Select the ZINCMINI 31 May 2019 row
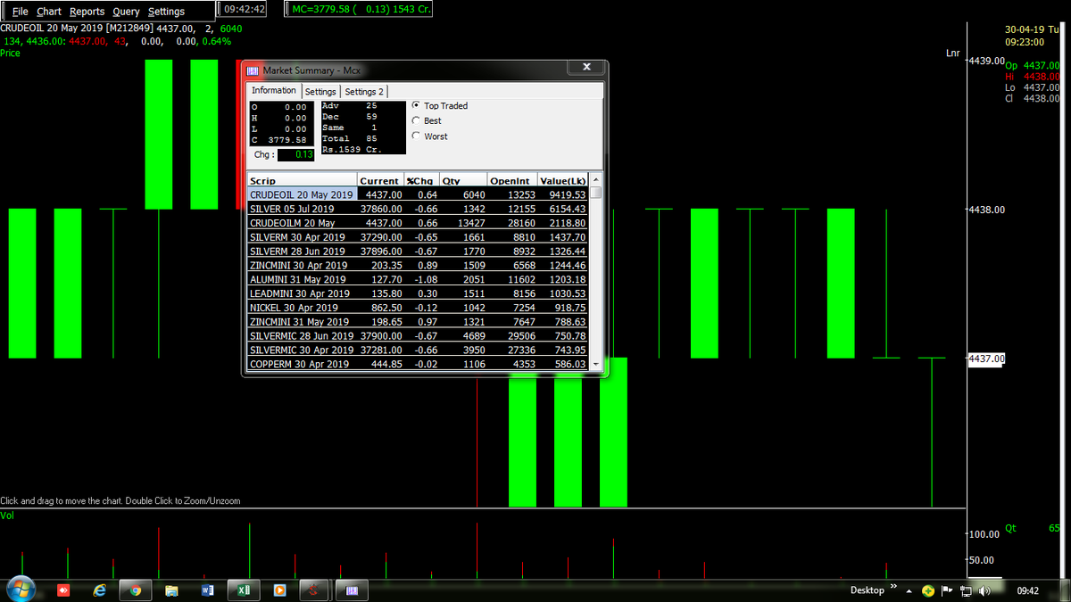 pyautogui.click(x=418, y=321)
